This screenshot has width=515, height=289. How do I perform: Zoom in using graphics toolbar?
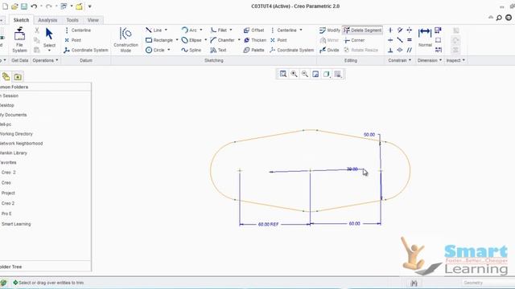pos(294,74)
